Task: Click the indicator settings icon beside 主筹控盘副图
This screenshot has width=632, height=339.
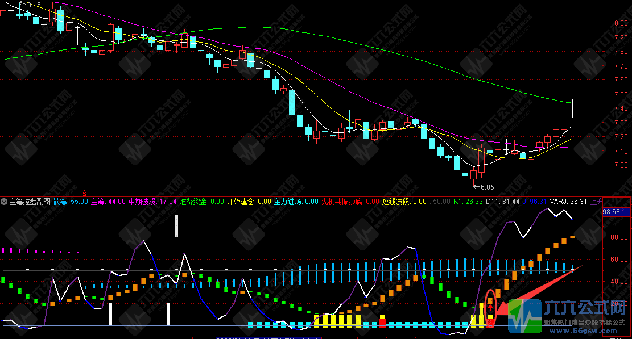Action: click(x=5, y=202)
